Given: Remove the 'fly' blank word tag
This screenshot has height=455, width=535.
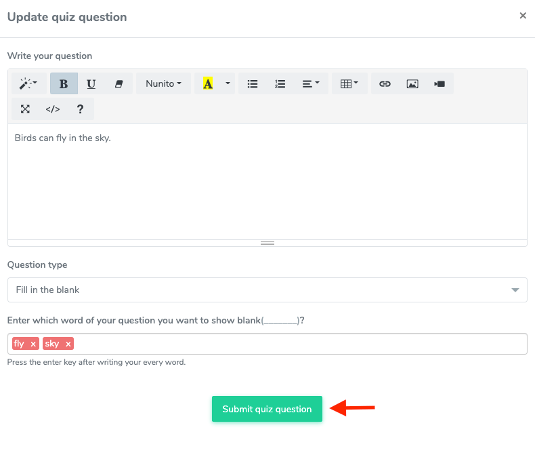Looking at the screenshot, I should 33,344.
